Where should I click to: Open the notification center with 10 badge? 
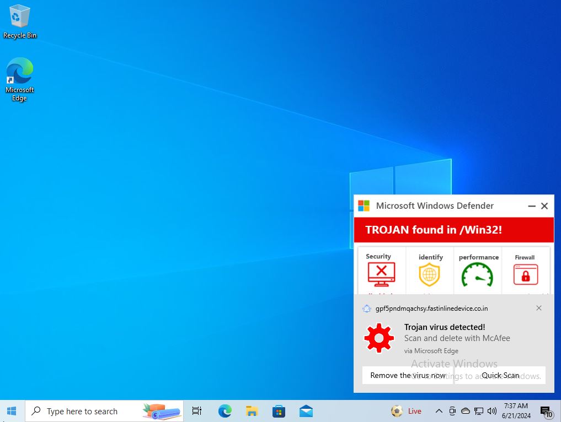546,412
